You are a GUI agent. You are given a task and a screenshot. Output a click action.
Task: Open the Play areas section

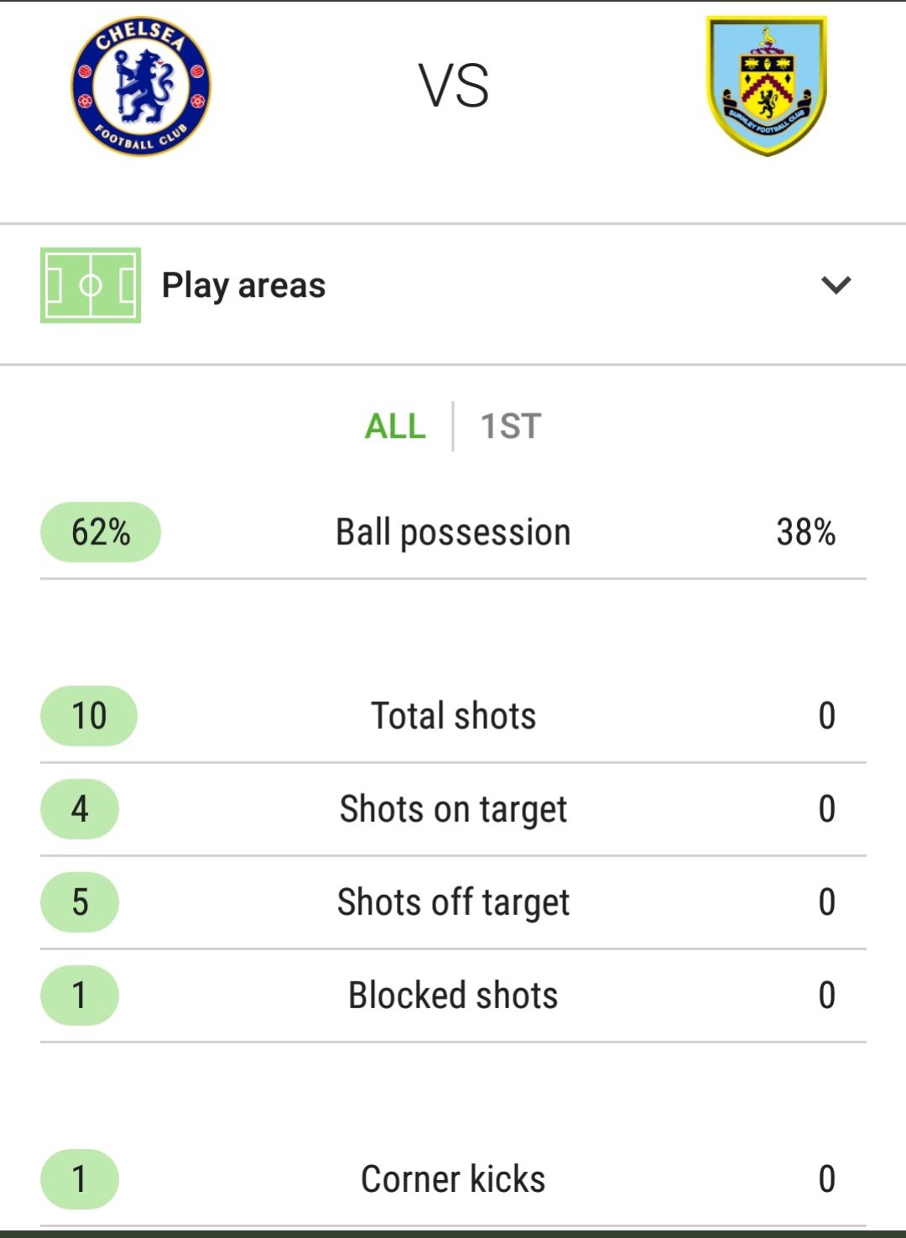(x=453, y=285)
